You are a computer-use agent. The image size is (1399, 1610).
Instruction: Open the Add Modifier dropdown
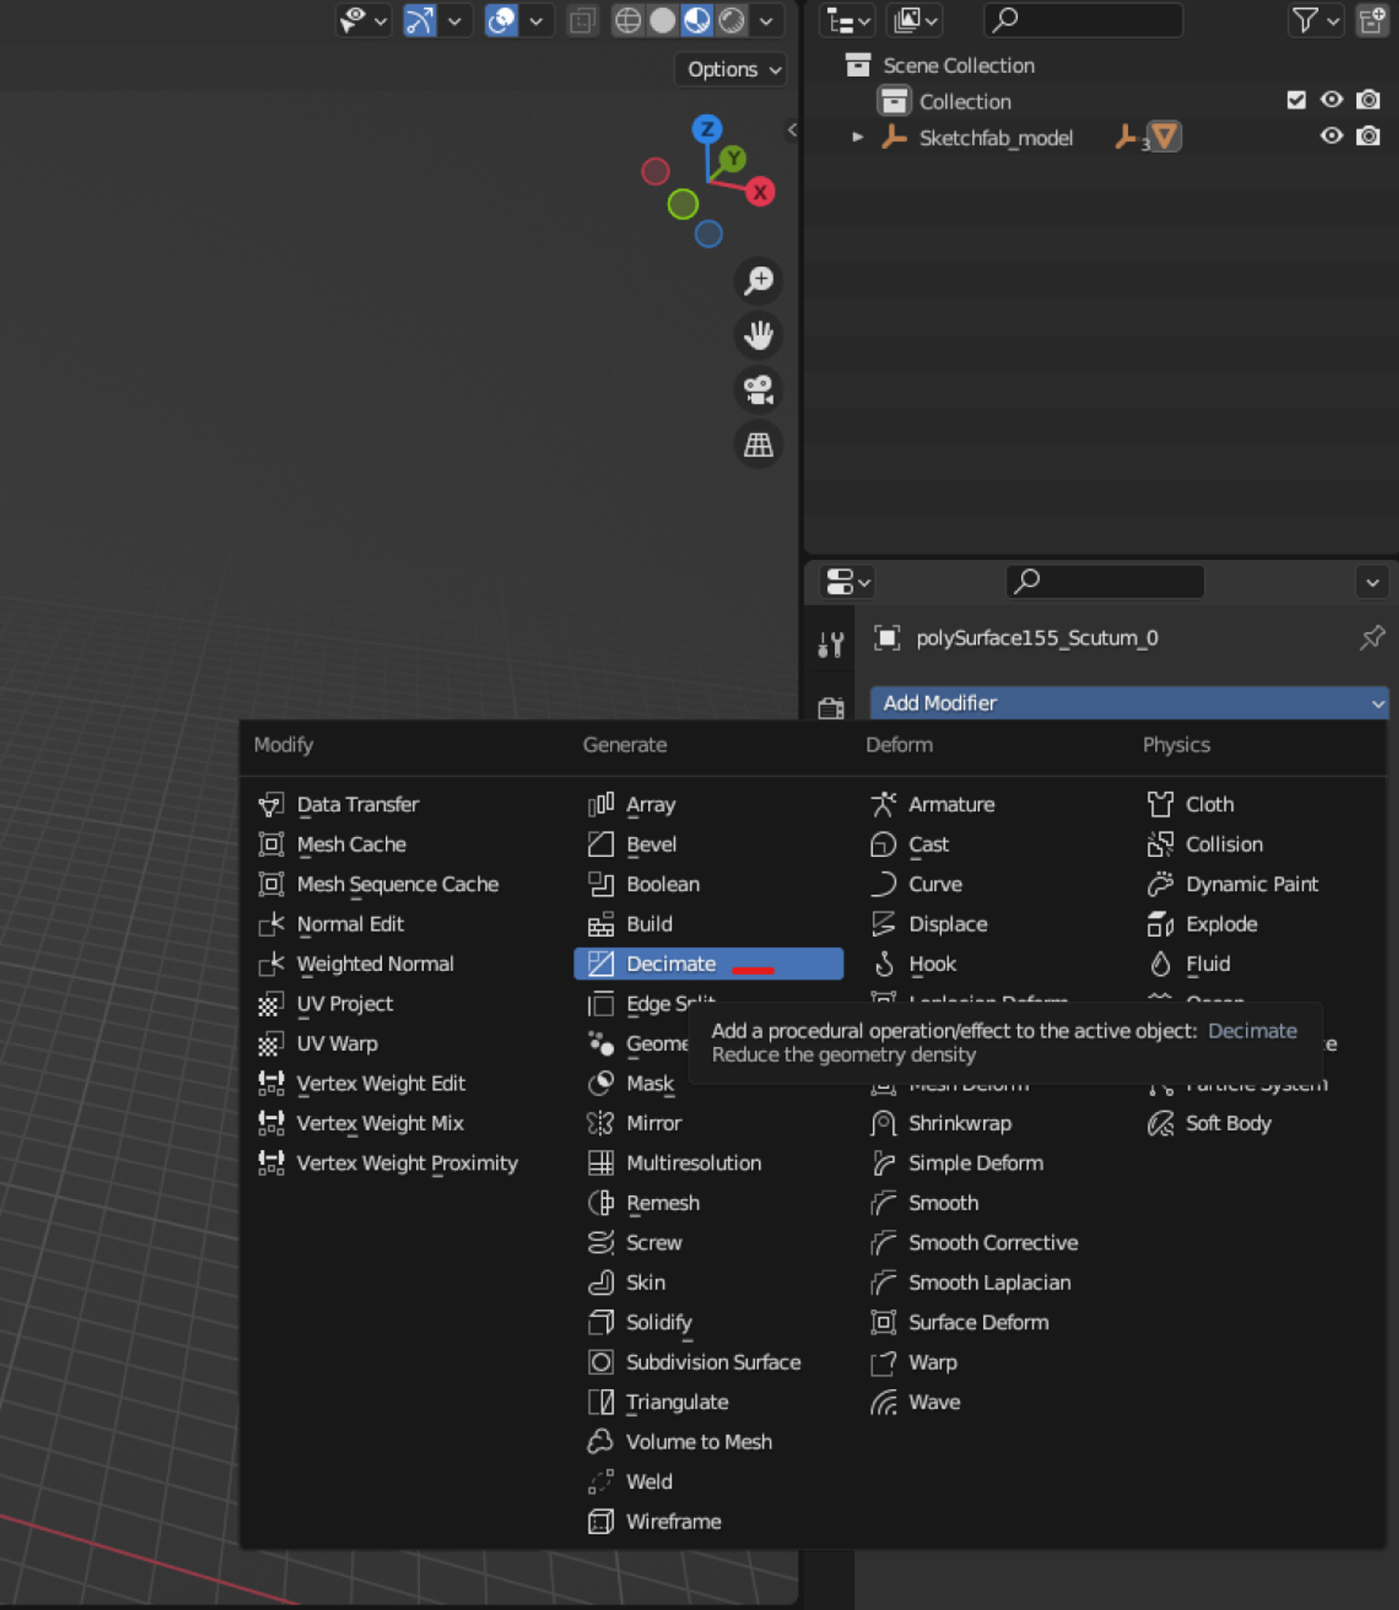click(1128, 703)
